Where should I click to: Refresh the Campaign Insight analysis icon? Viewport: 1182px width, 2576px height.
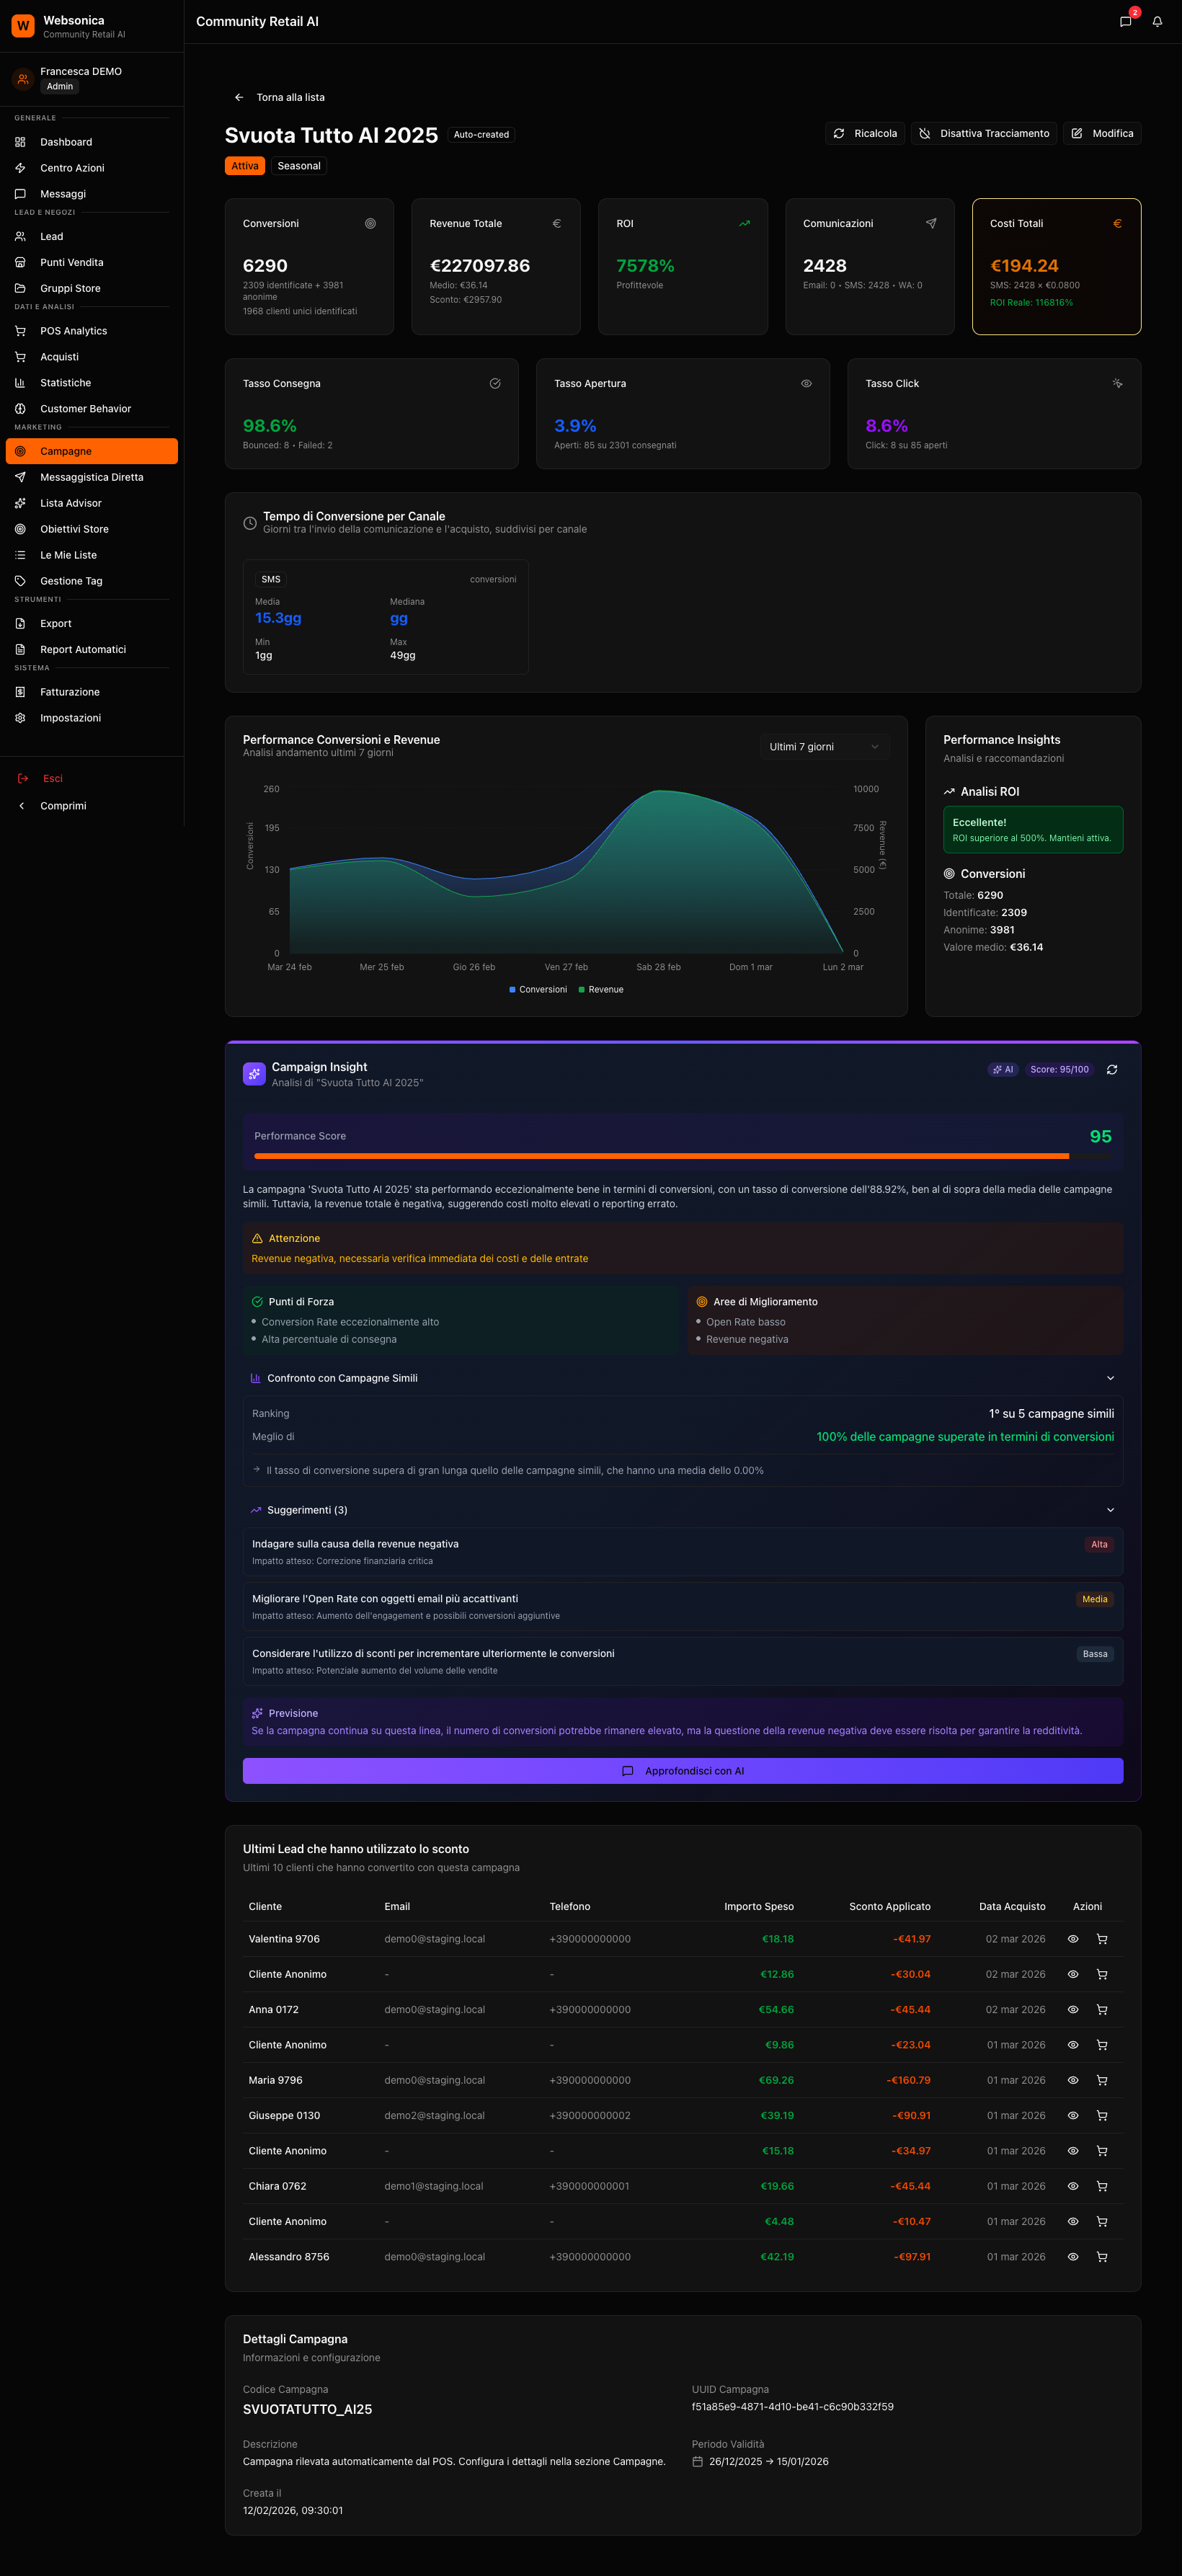pyautogui.click(x=1112, y=1069)
